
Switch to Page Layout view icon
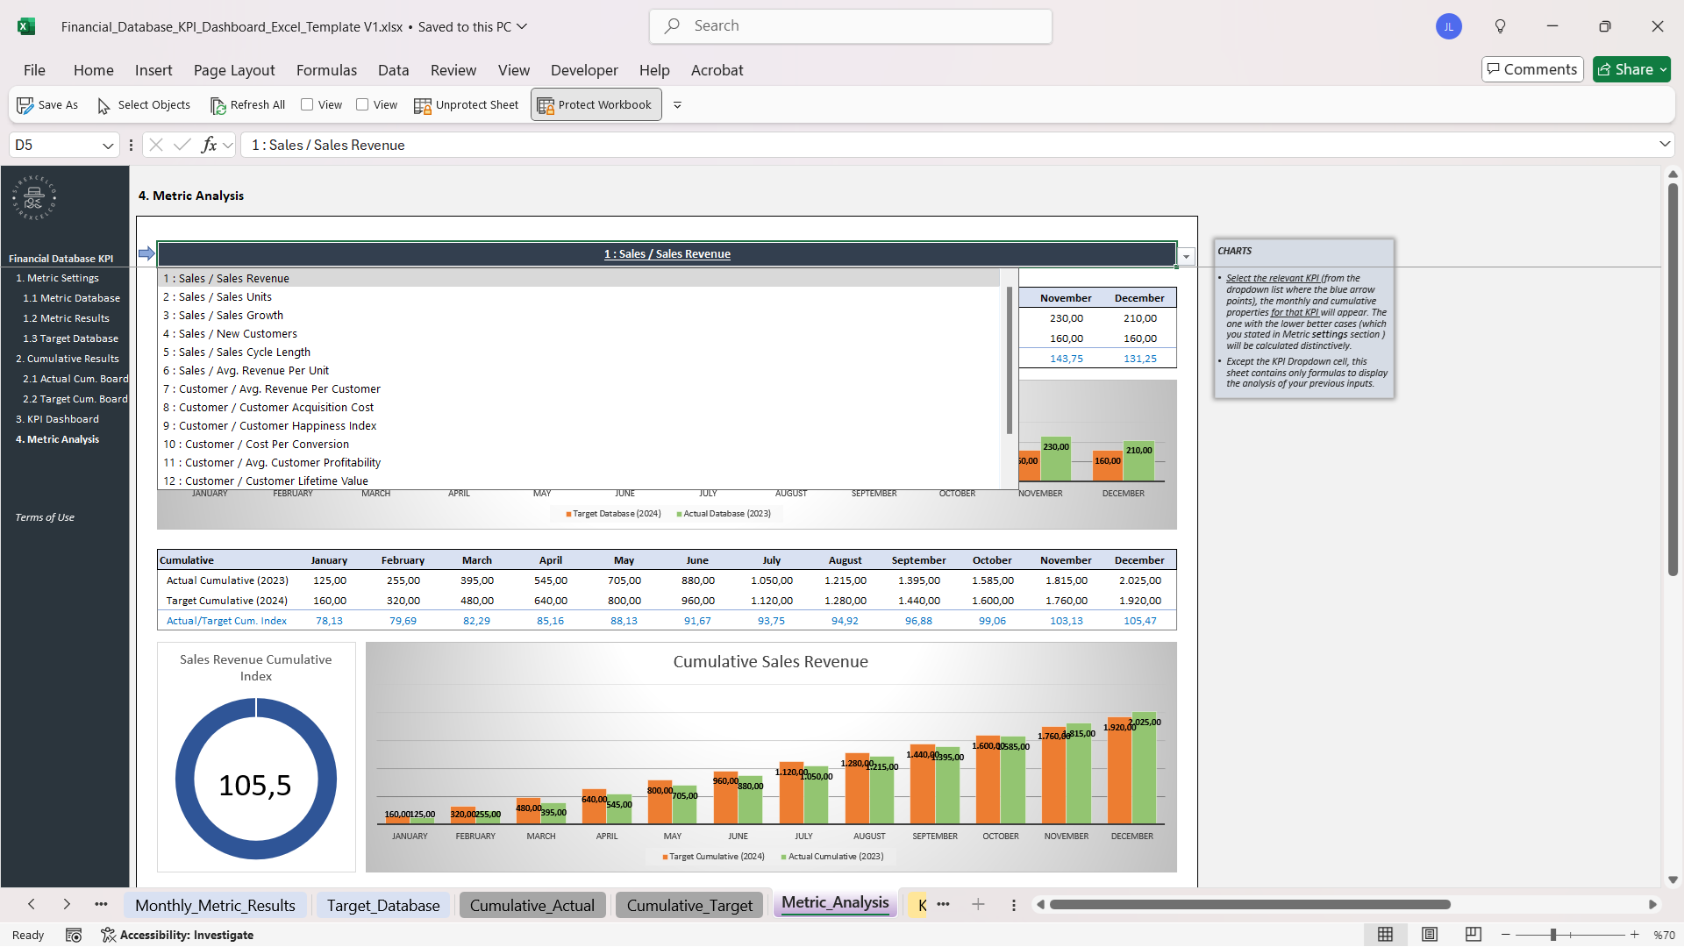point(1430,935)
